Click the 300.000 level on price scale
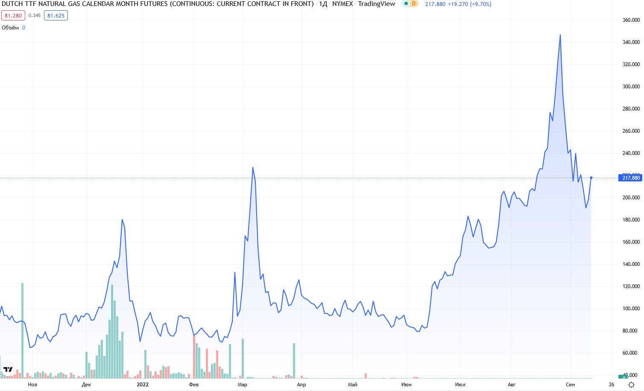The height and width of the screenshot is (391, 644). pos(631,87)
